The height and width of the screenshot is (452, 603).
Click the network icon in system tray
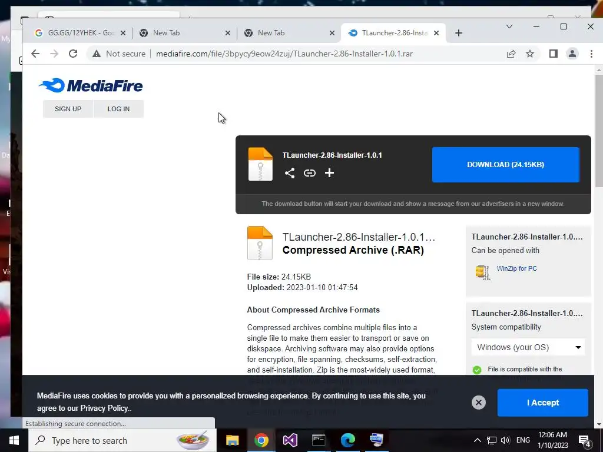pos(492,440)
